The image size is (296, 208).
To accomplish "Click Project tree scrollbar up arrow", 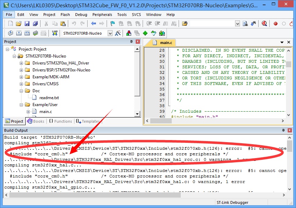I will tap(137, 49).
